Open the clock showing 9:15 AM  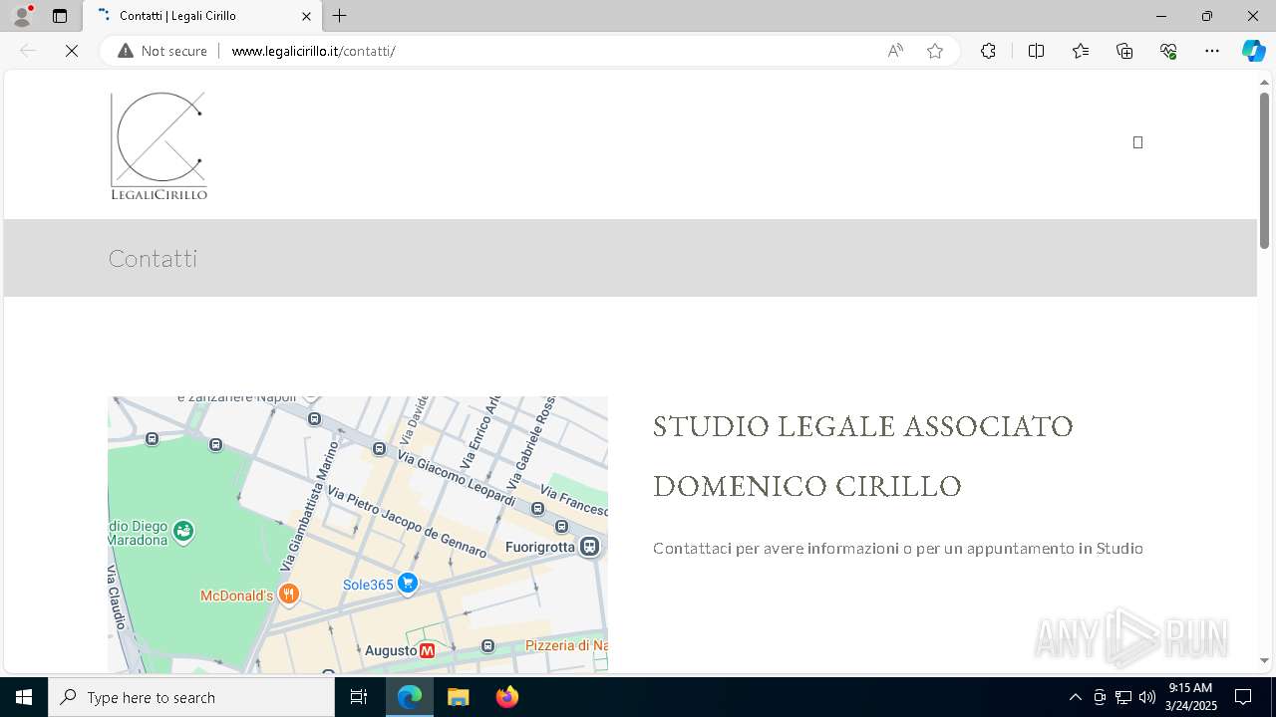pyautogui.click(x=1190, y=697)
